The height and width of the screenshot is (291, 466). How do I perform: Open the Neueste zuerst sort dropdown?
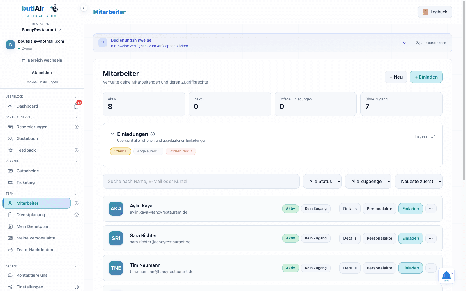(419, 181)
